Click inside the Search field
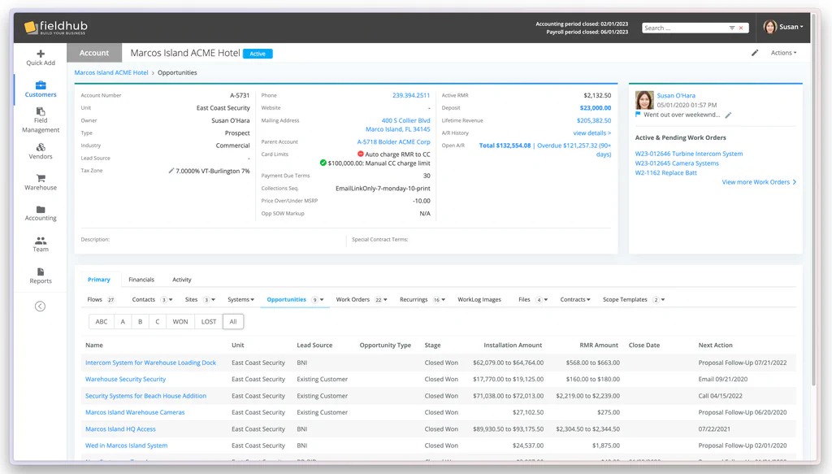Screen dimensions: 832x474 682,27
